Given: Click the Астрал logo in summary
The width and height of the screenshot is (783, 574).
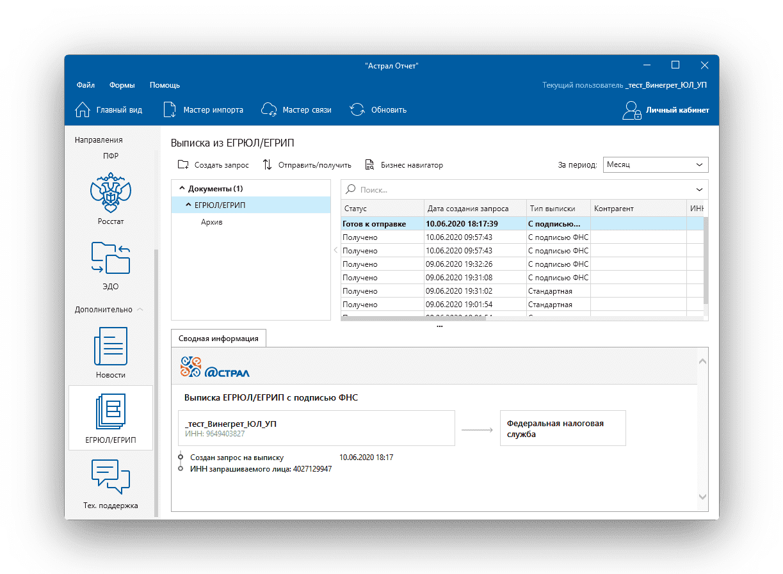Looking at the screenshot, I should (x=215, y=367).
